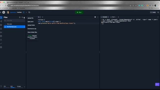The height and width of the screenshot is (90, 160).
Task: Click the RAM usage meter
Action: point(13,87)
